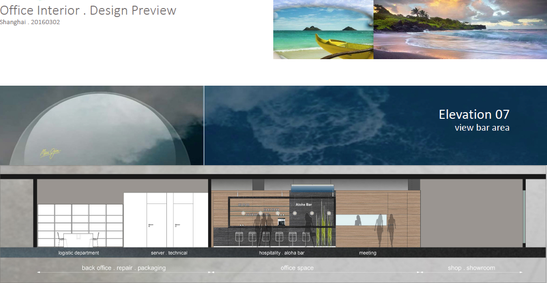Select the 'Elevation 07' heading
This screenshot has height=283, width=547.
[x=474, y=115]
